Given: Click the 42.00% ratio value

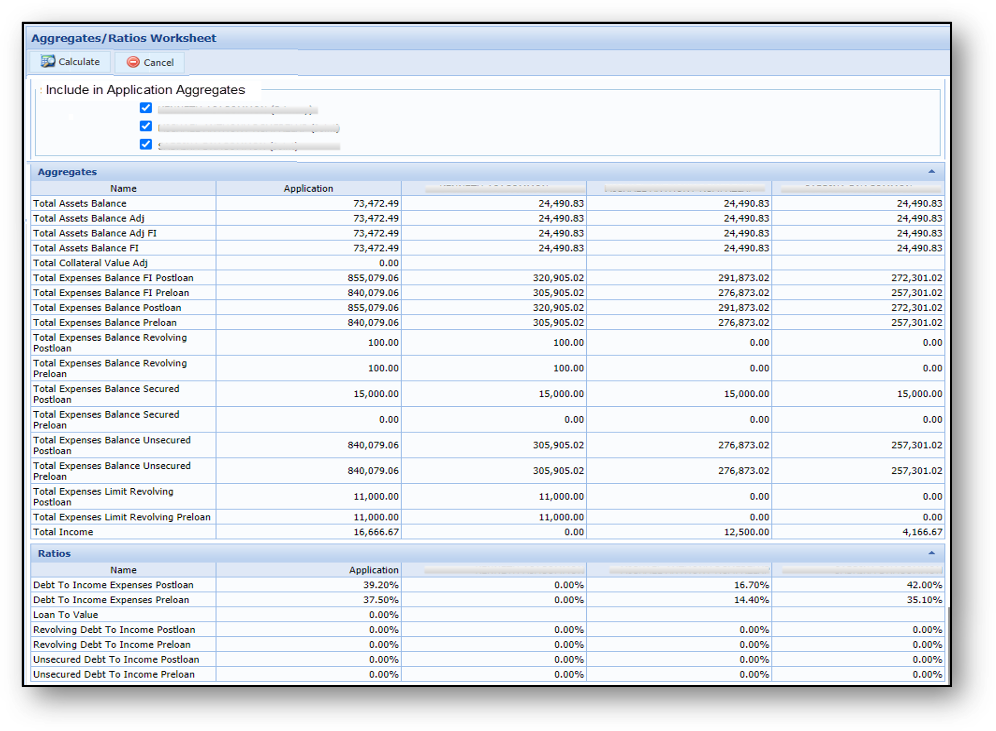Looking at the screenshot, I should click(x=924, y=585).
